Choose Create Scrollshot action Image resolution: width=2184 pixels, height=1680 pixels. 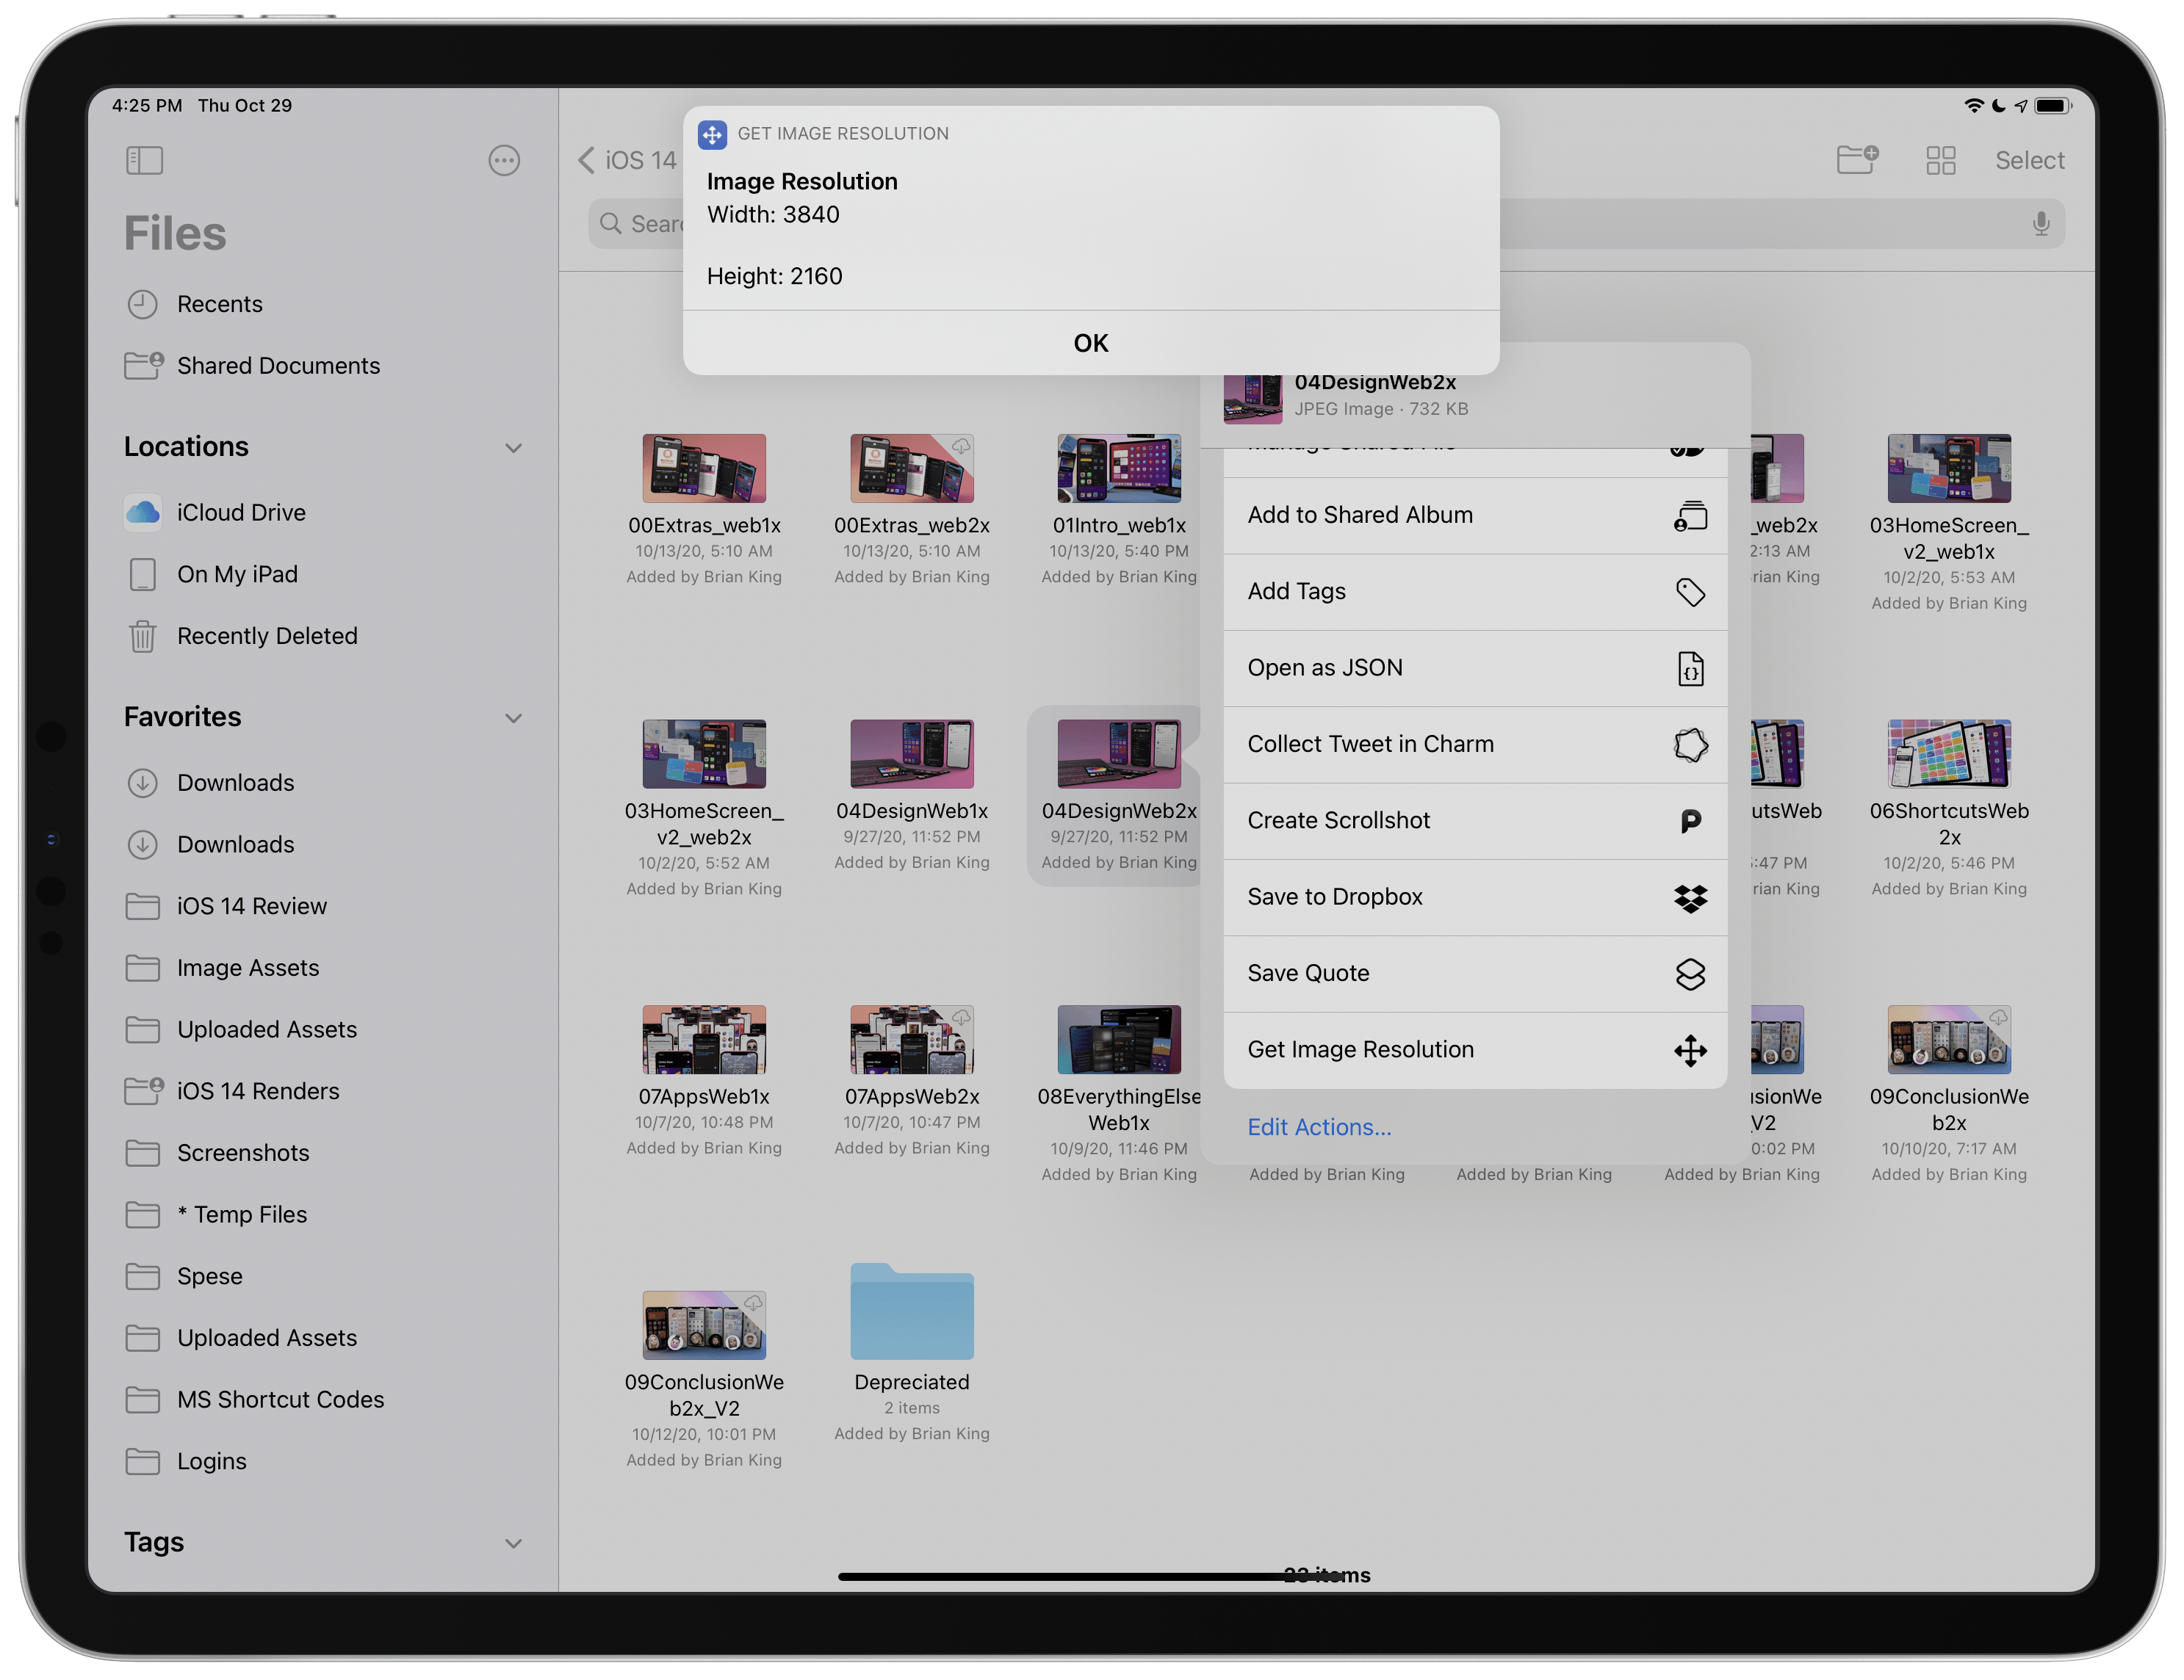pyautogui.click(x=1475, y=820)
